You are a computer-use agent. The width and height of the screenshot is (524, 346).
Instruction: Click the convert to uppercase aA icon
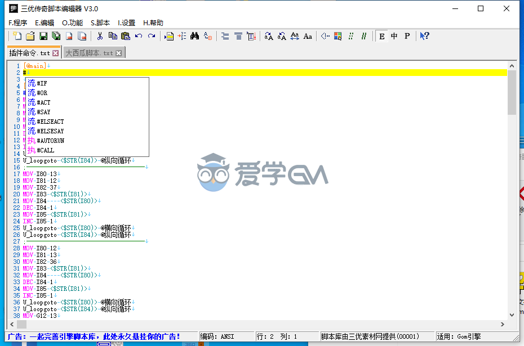[269, 36]
